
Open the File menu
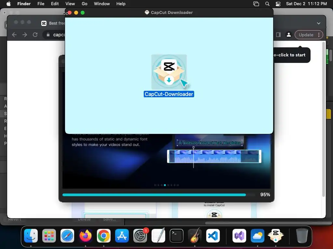41,4
